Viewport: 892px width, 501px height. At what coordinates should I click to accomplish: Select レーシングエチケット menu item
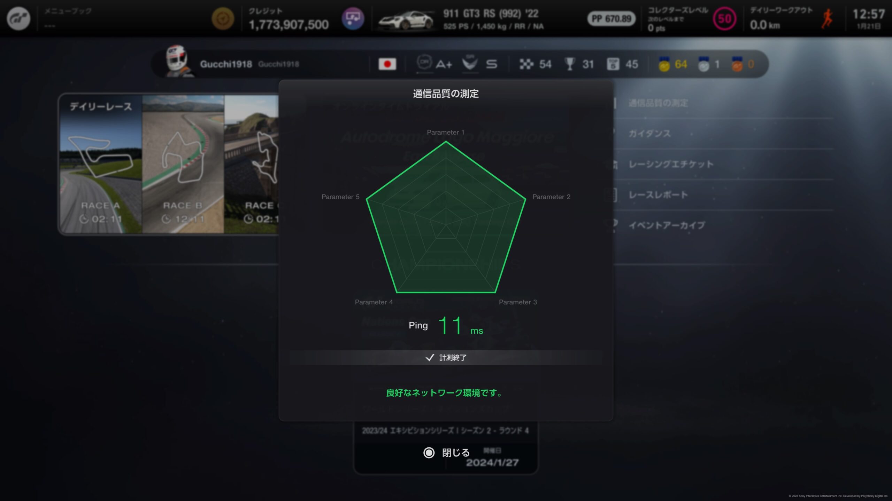tap(671, 164)
